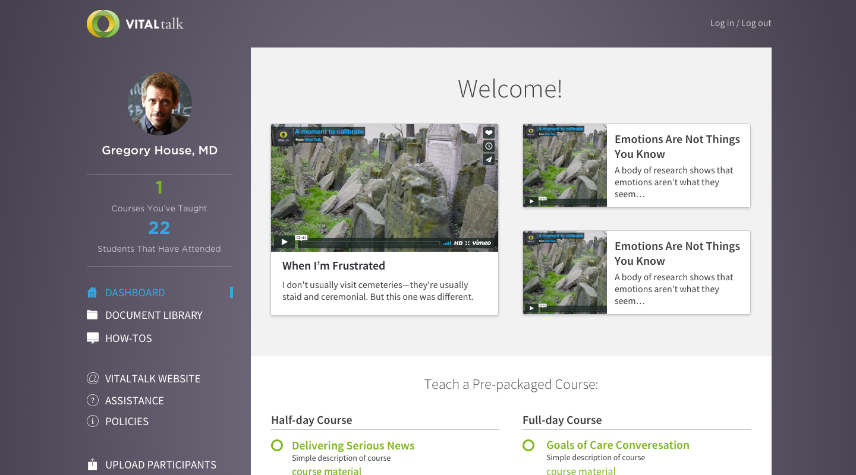Open the DOCUMENT LIBRARY menu item

pos(154,315)
